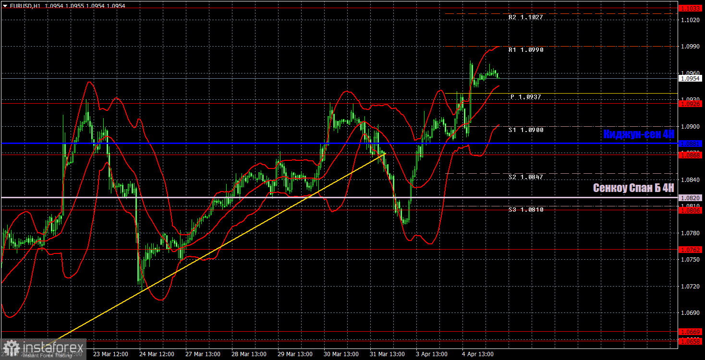Select the R2 1.1027 pivot label

525,17
